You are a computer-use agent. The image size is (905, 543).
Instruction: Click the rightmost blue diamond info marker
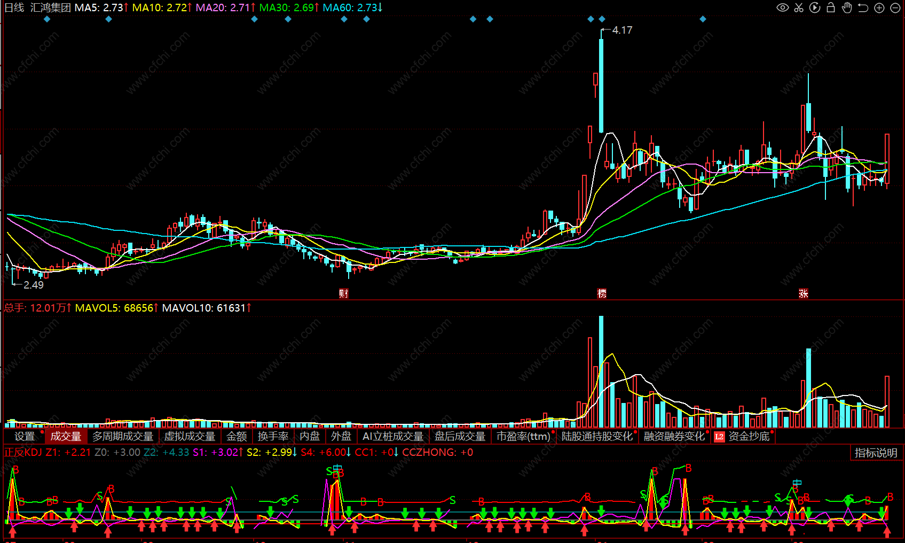click(703, 19)
